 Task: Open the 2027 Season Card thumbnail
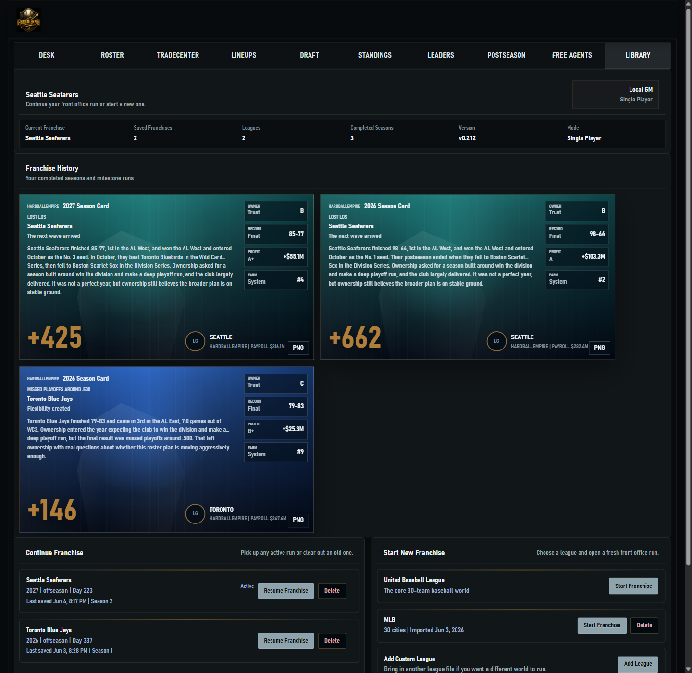click(x=166, y=277)
